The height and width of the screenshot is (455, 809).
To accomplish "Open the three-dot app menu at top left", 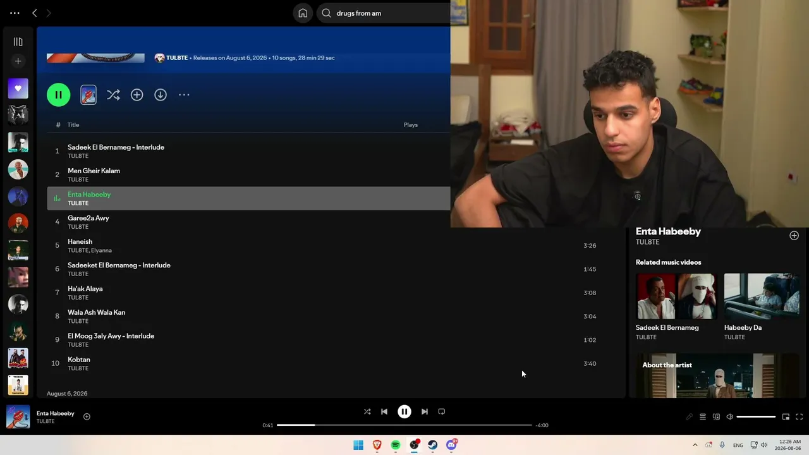I will coord(15,13).
